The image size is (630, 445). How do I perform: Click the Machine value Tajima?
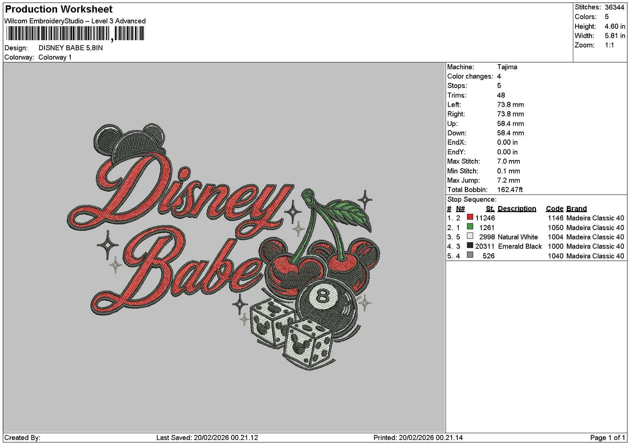click(507, 67)
